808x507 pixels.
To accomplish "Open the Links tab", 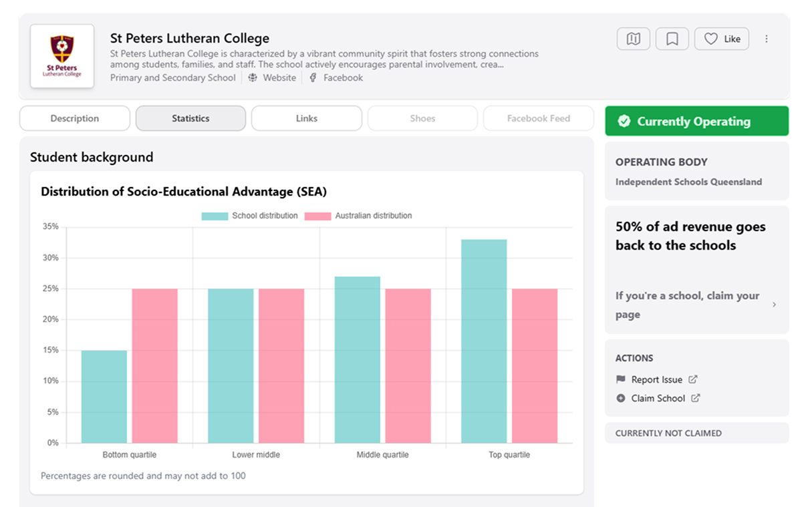I will click(x=306, y=118).
